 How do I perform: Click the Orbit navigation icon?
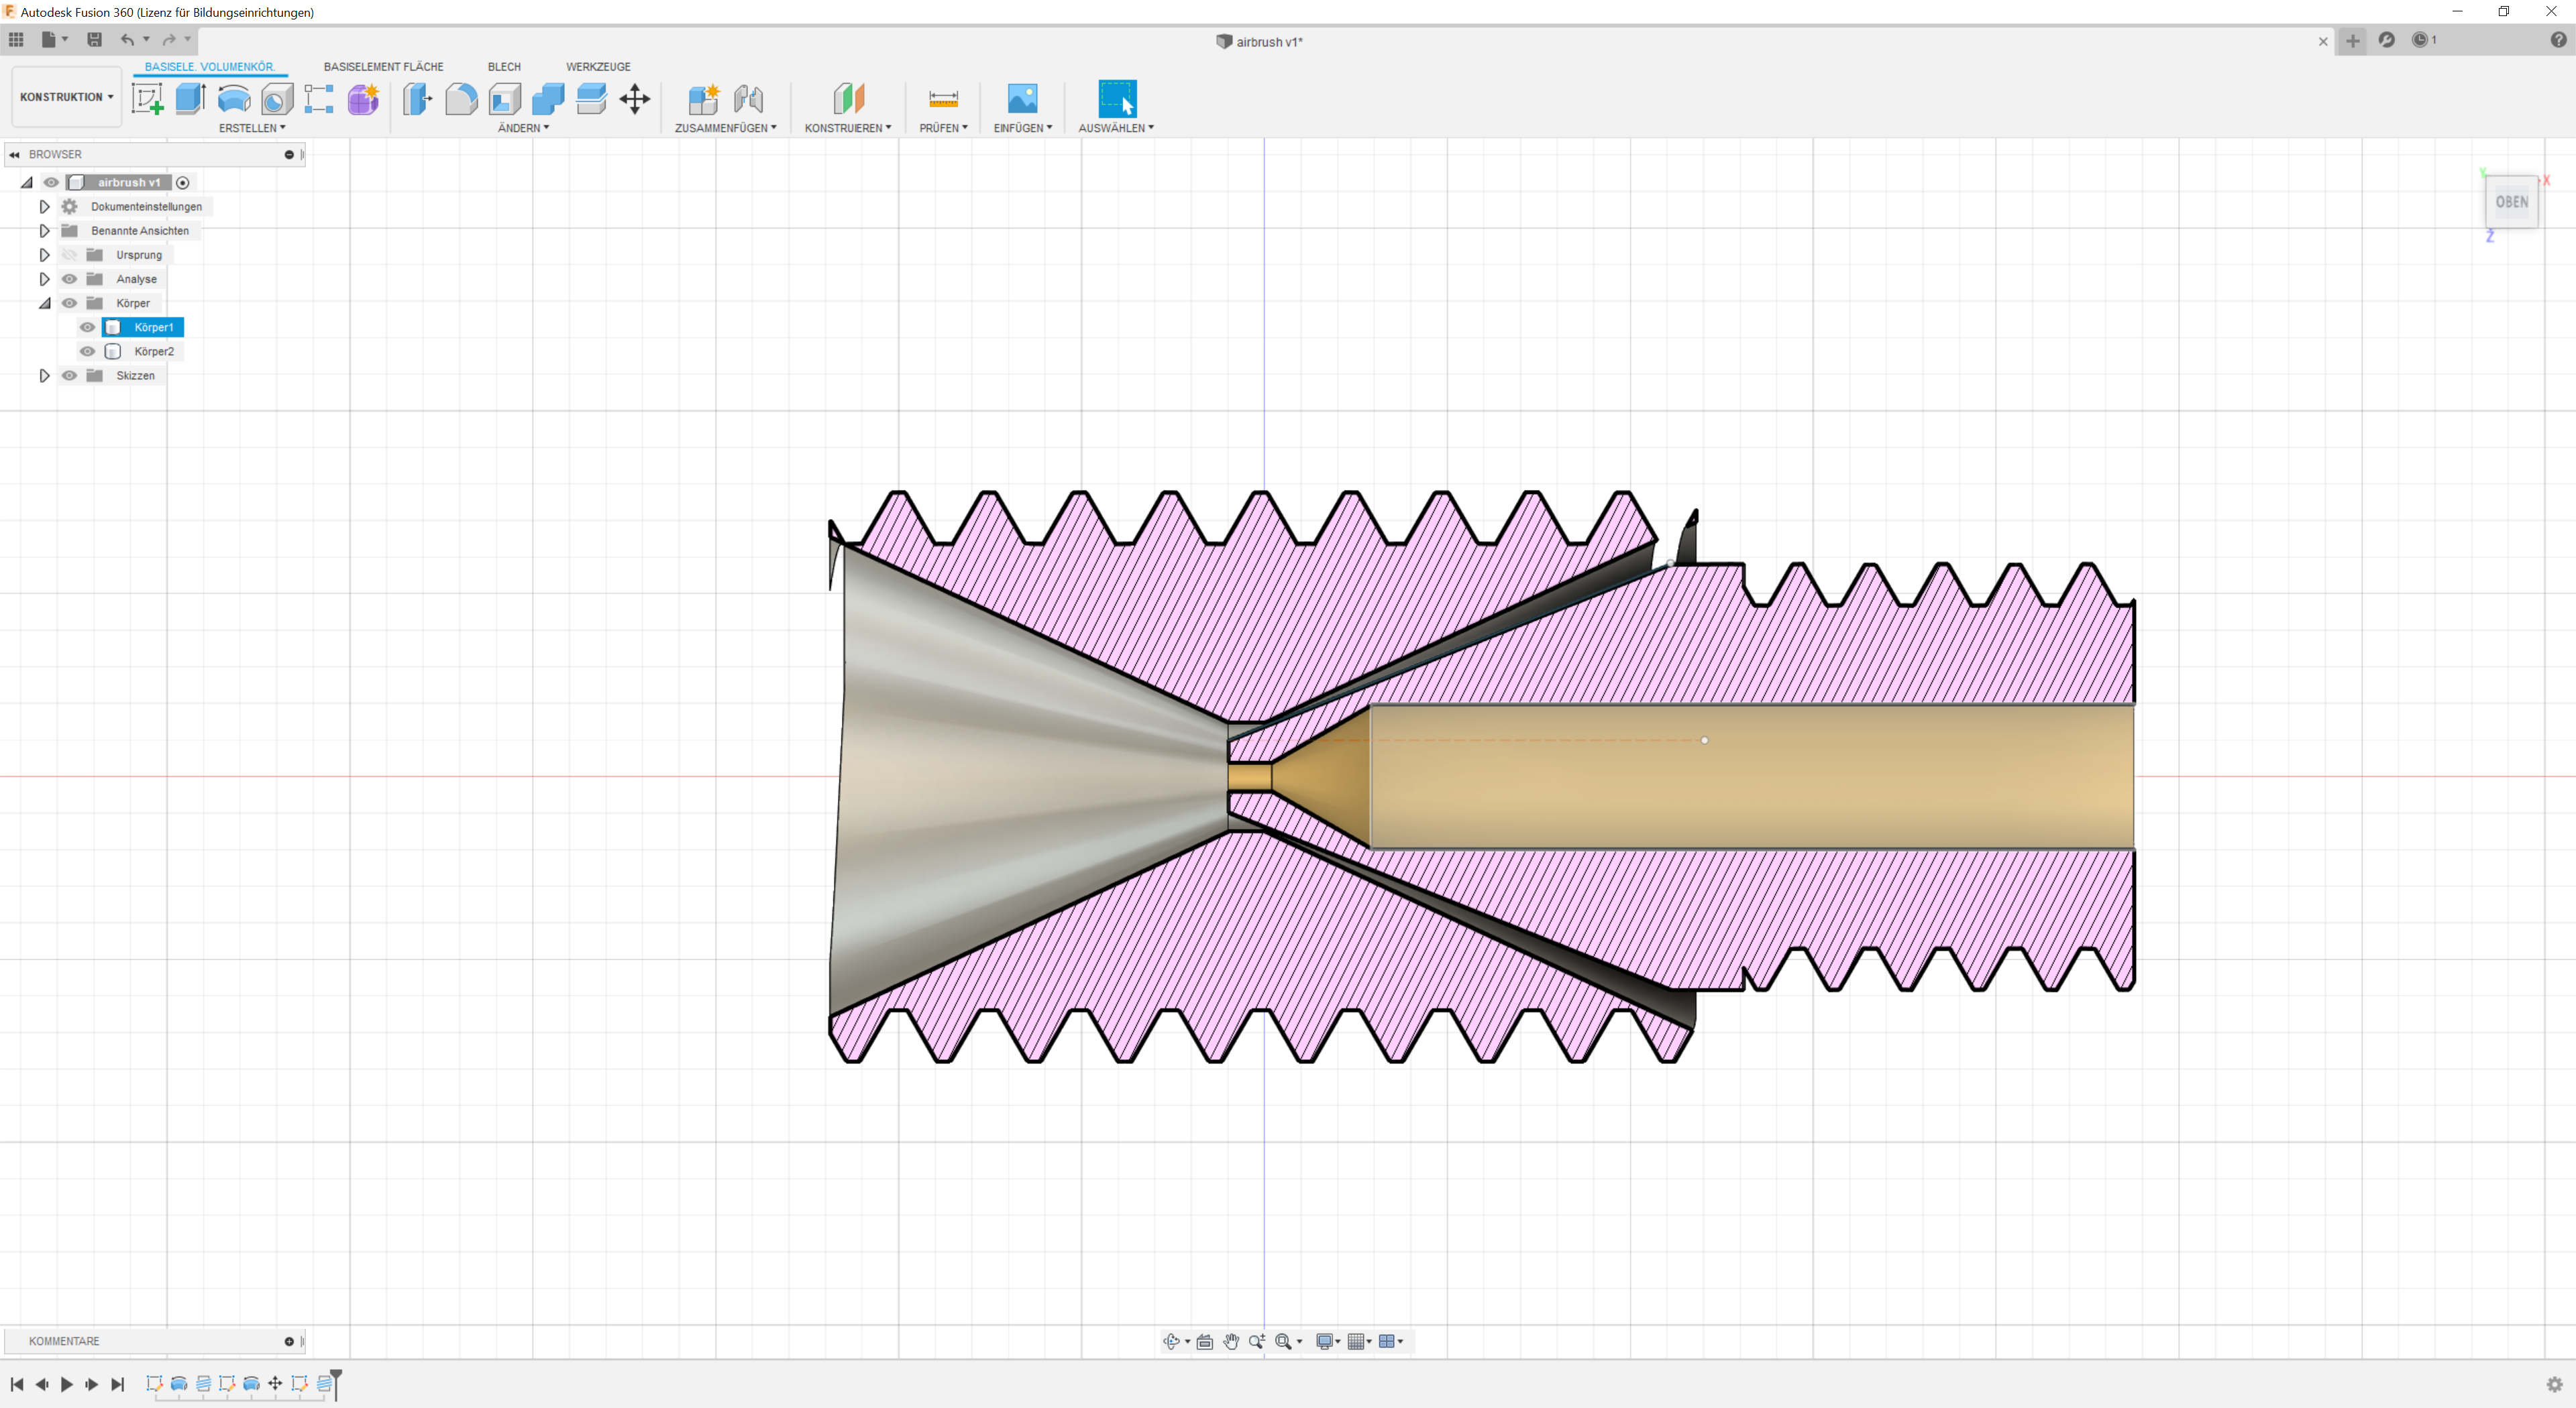tap(1171, 1341)
